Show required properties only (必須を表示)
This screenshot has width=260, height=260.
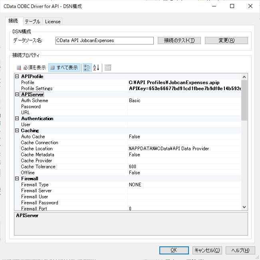click(x=31, y=68)
